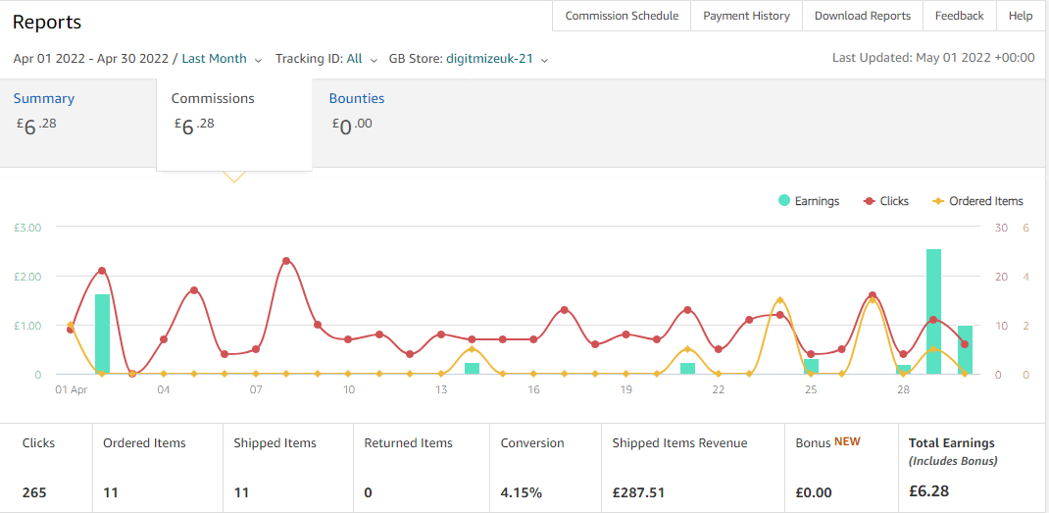This screenshot has width=1049, height=513.
Task: Switch to the Summary tab
Action: click(x=44, y=98)
